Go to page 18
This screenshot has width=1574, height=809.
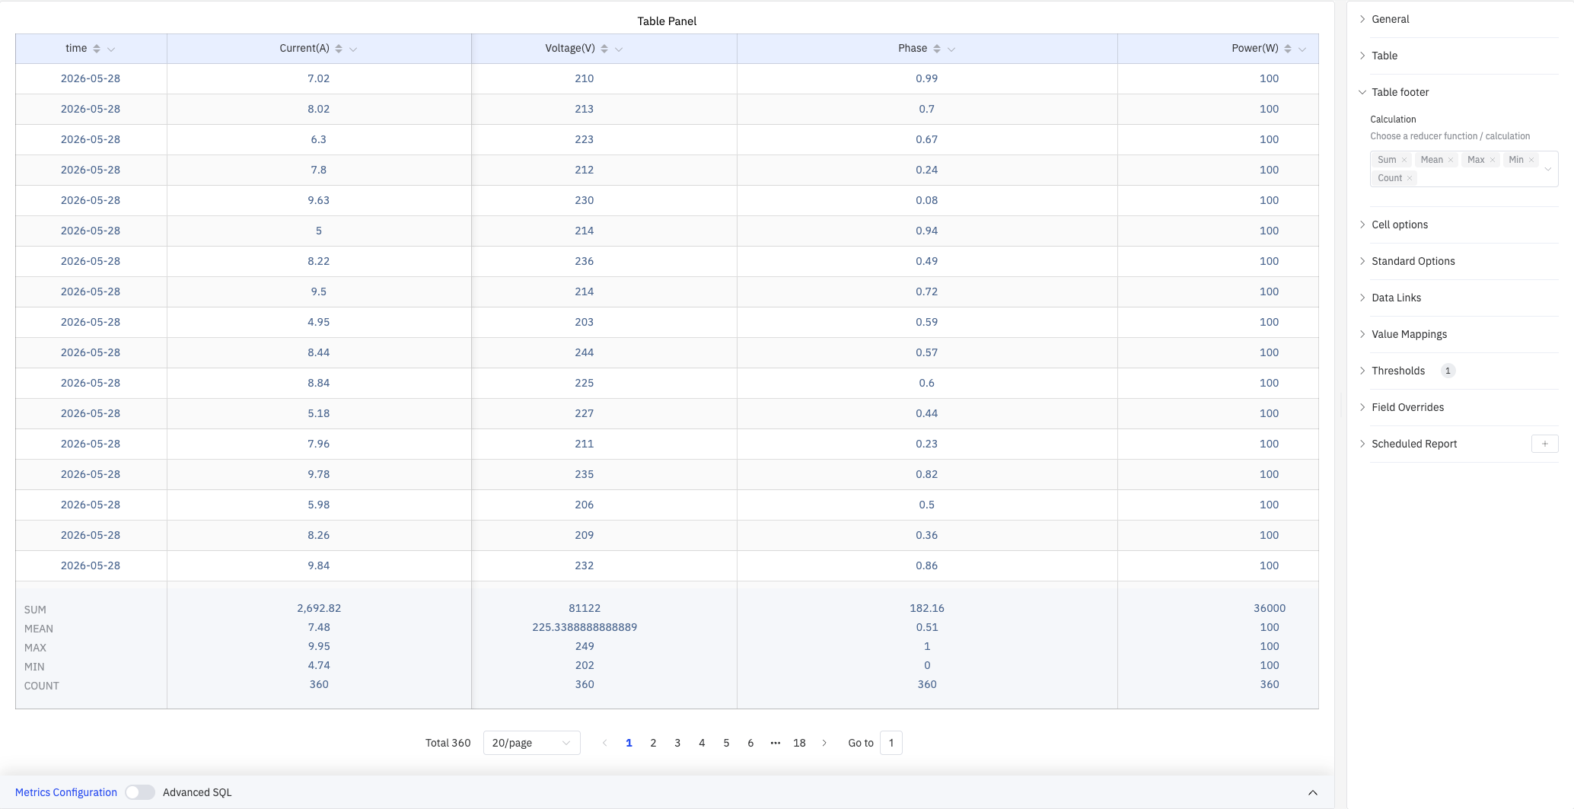point(799,743)
